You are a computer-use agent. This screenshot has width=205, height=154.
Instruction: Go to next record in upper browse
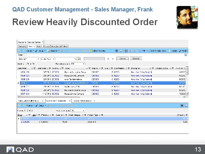click(x=81, y=51)
